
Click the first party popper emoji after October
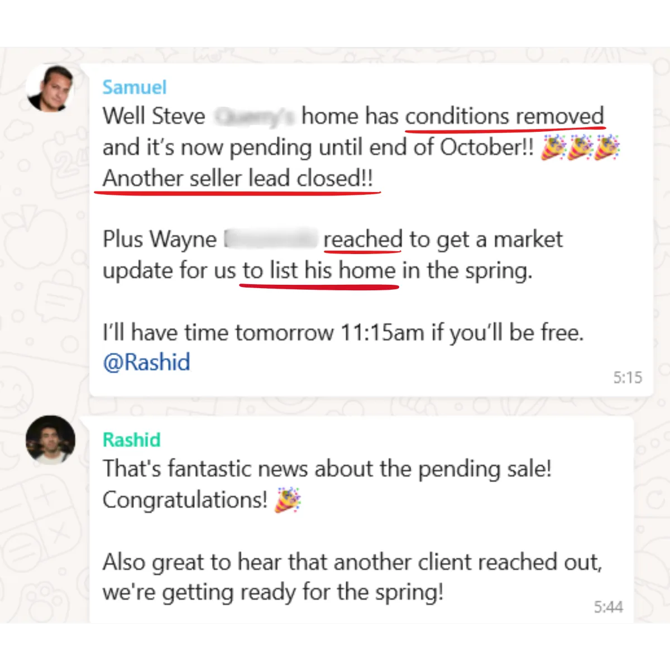point(553,148)
